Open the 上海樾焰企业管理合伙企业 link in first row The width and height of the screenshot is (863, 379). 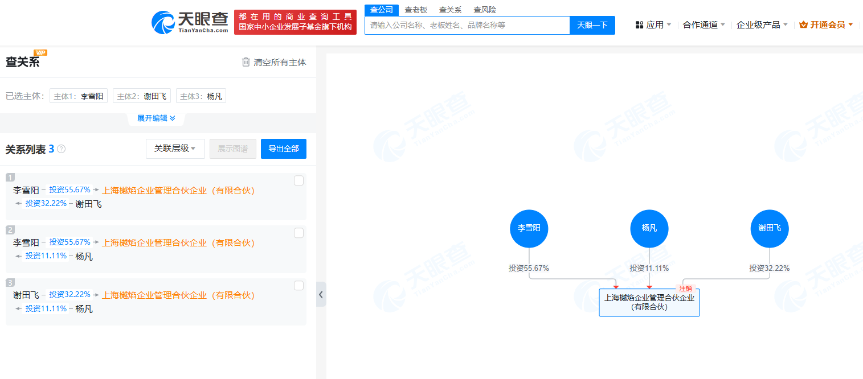(x=178, y=191)
